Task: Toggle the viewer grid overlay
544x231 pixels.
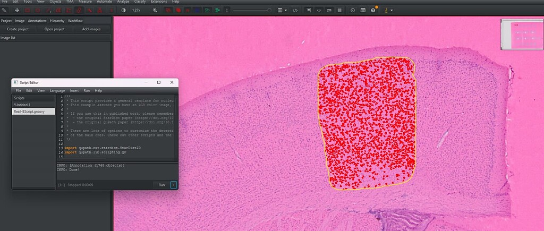Action: pos(339,11)
